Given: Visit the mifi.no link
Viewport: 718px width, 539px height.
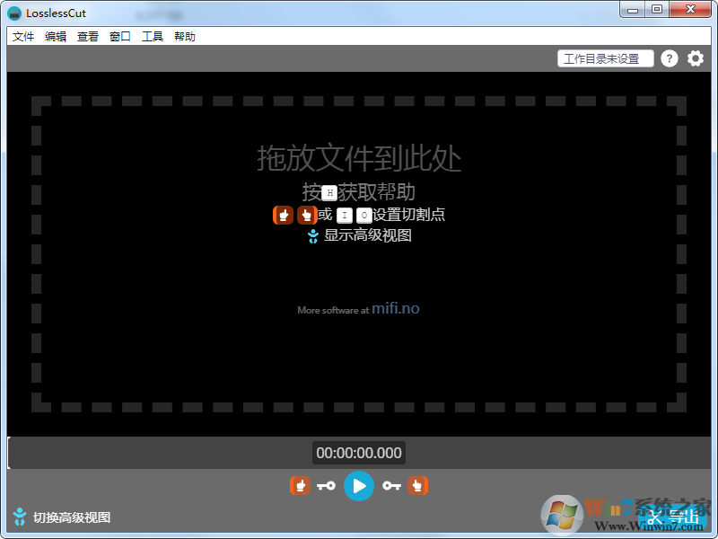Looking at the screenshot, I should tap(395, 307).
